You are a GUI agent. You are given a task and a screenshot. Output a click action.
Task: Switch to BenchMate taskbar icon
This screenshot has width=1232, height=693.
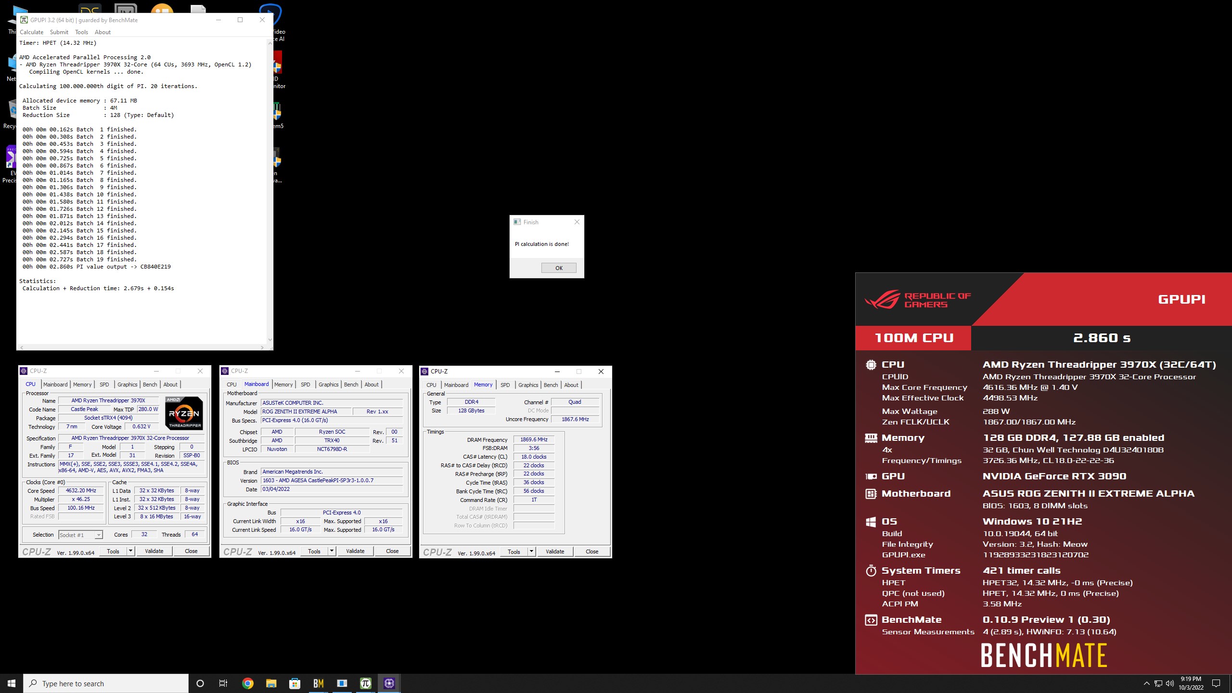pos(318,683)
